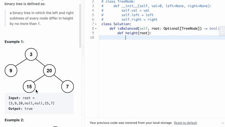
Task: Click the '-> bool:' return annotation
Action: click(212, 29)
